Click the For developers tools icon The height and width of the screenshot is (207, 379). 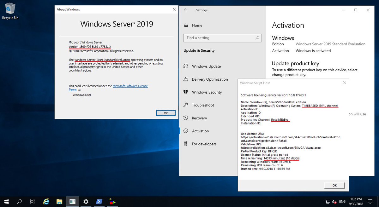[x=186, y=144]
